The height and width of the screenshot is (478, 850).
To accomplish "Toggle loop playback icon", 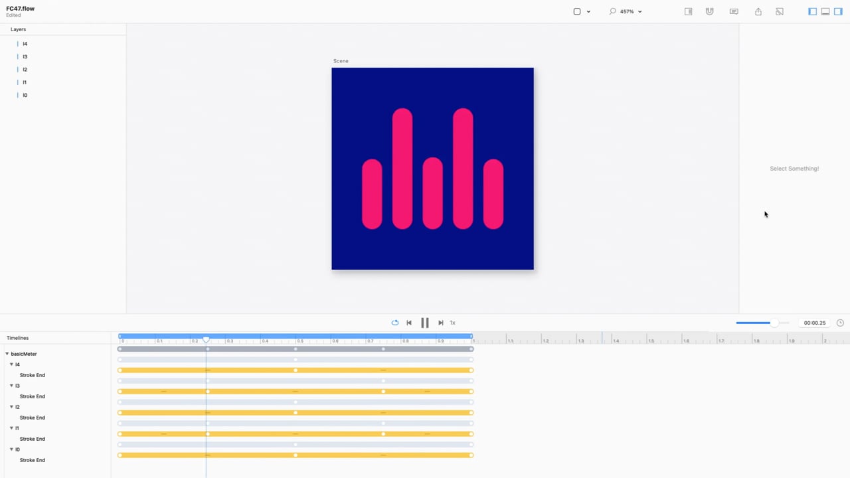I will (394, 323).
